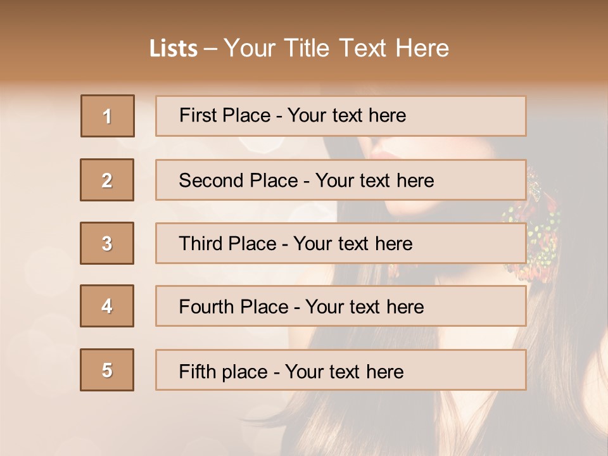This screenshot has height=456, width=608.
Task: Click the number 5 box
Action: [107, 370]
